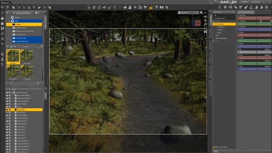
Task: Select the Scale tool in top toolbar
Action: (110, 7)
